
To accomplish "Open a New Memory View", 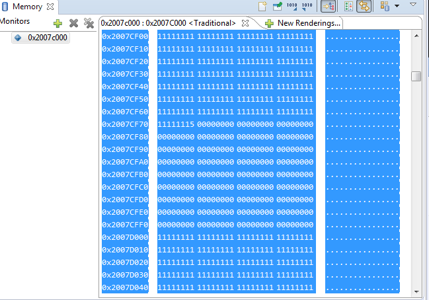I will click(x=262, y=6).
